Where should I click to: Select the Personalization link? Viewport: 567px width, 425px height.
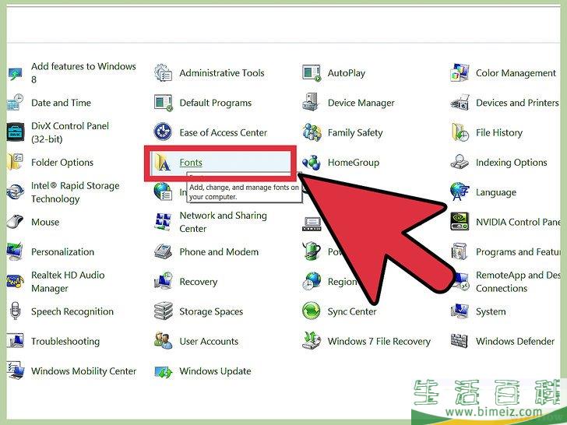[x=62, y=252]
